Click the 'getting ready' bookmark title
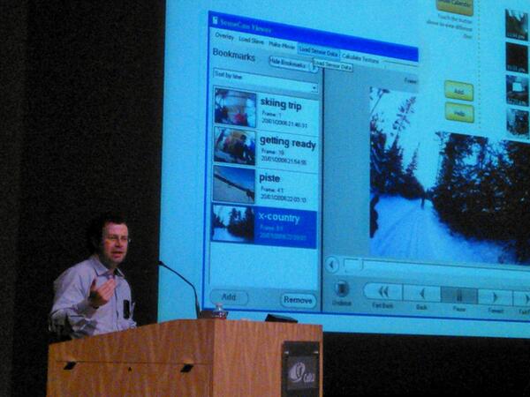The height and width of the screenshot is (397, 530). click(x=288, y=142)
